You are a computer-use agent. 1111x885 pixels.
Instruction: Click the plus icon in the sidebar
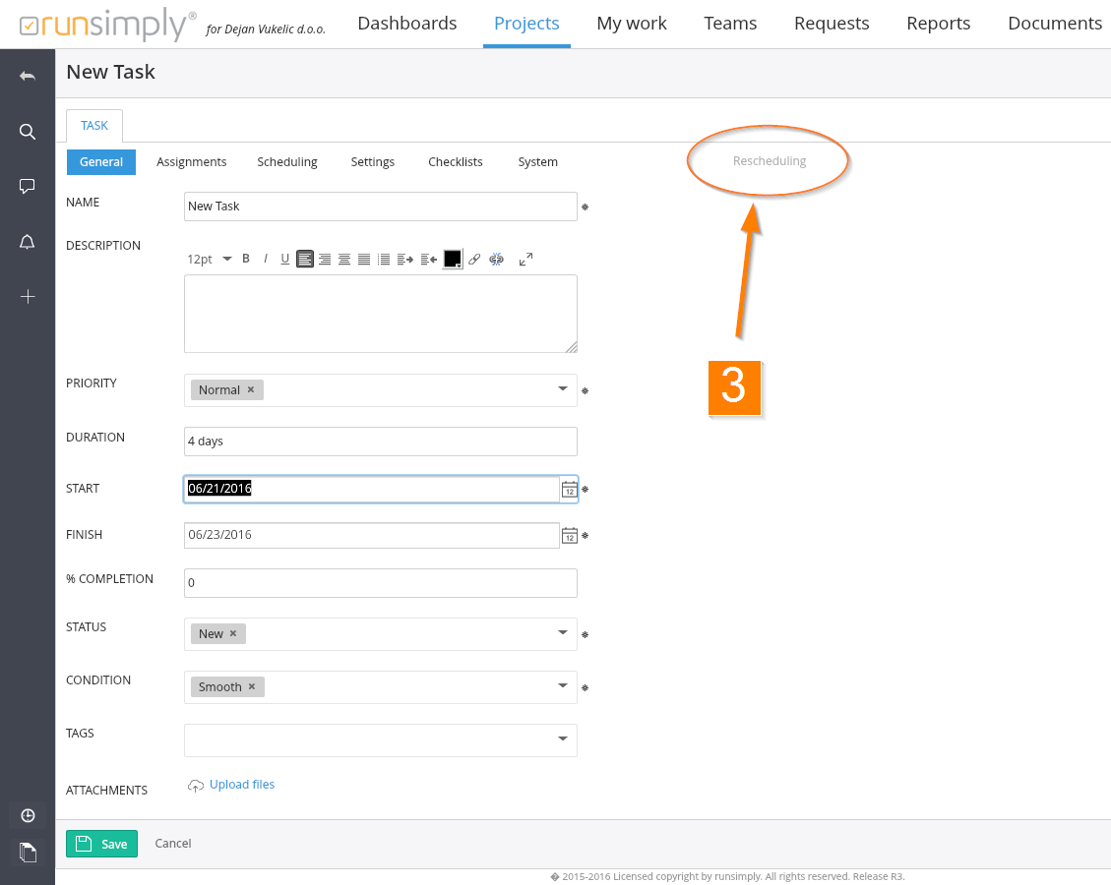point(28,296)
